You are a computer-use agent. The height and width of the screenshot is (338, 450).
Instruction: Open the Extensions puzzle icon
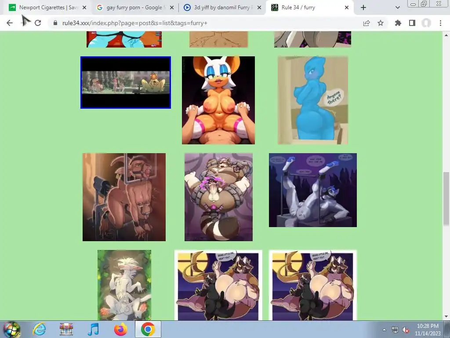tap(398, 23)
